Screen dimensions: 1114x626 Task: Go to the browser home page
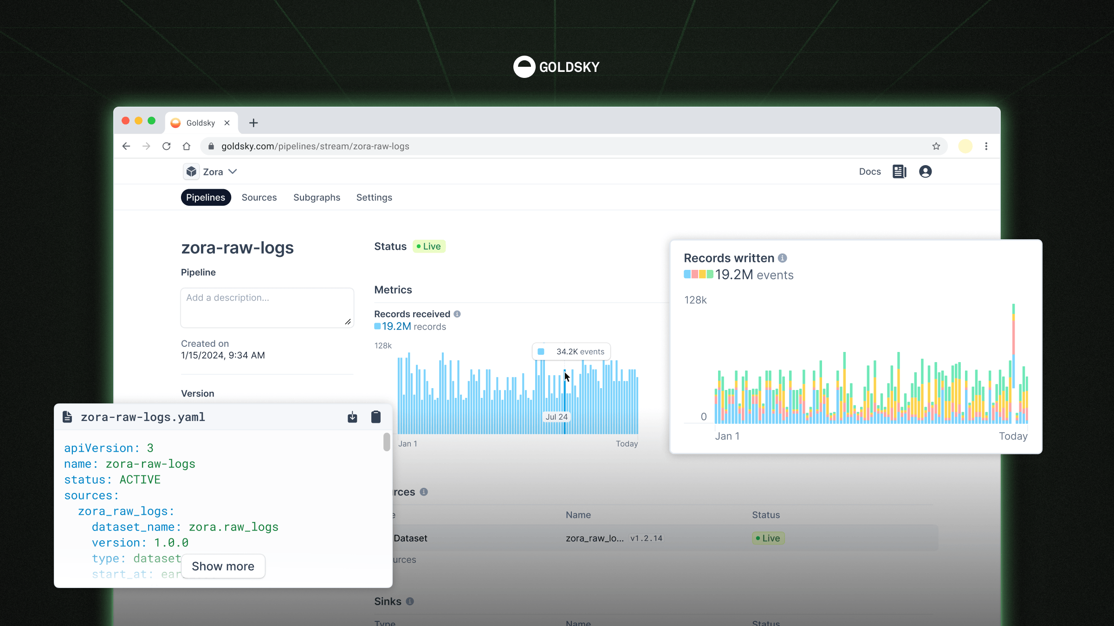click(x=187, y=146)
